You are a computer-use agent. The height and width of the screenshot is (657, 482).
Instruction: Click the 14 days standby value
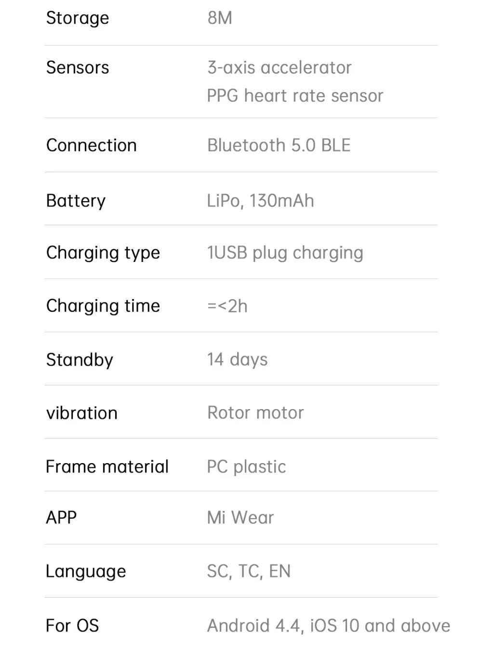coord(237,360)
